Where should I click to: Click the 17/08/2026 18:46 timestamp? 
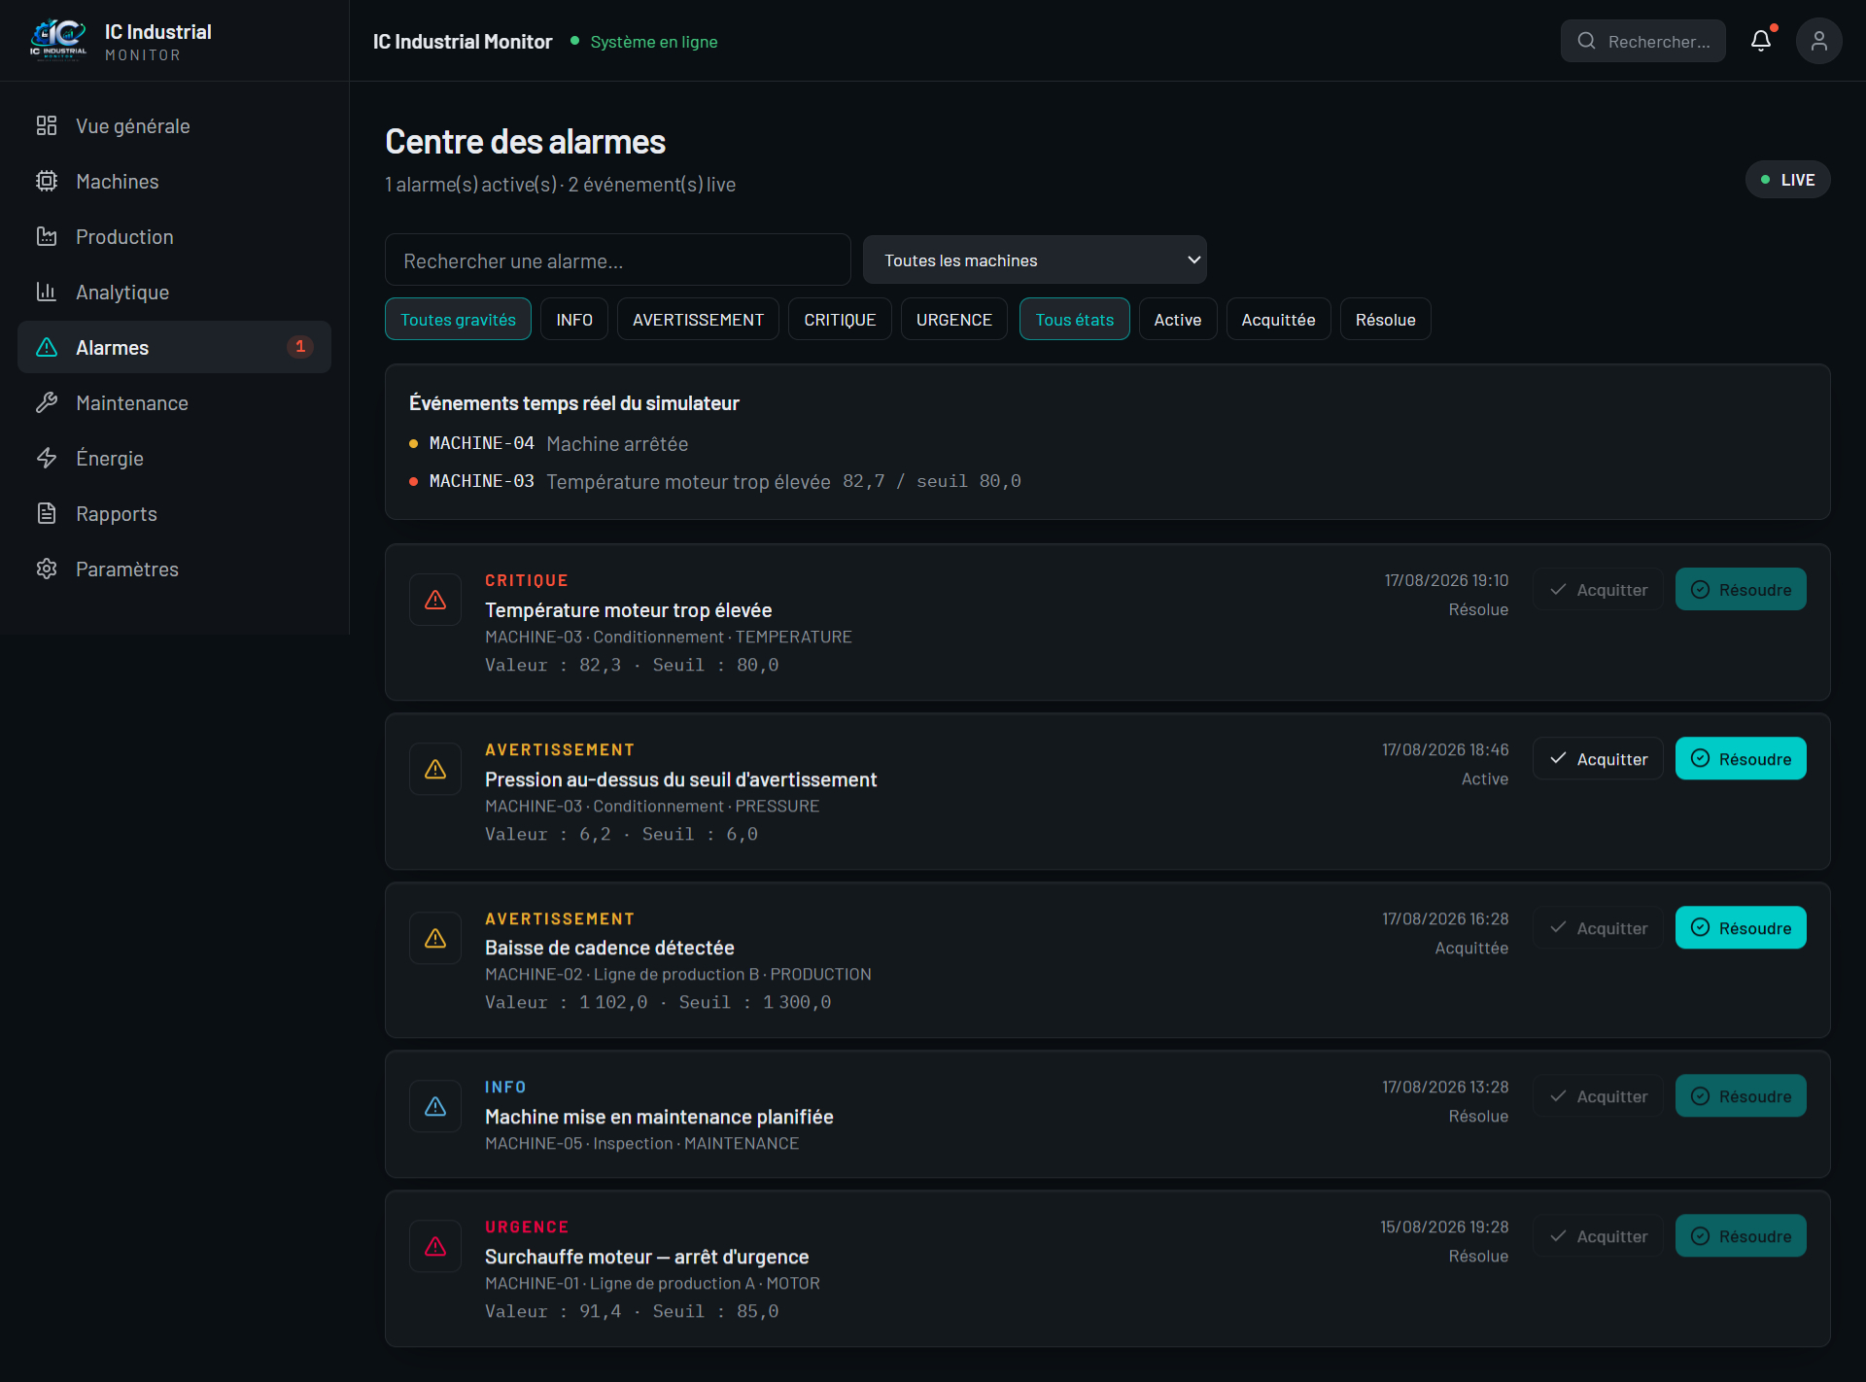(x=1445, y=749)
